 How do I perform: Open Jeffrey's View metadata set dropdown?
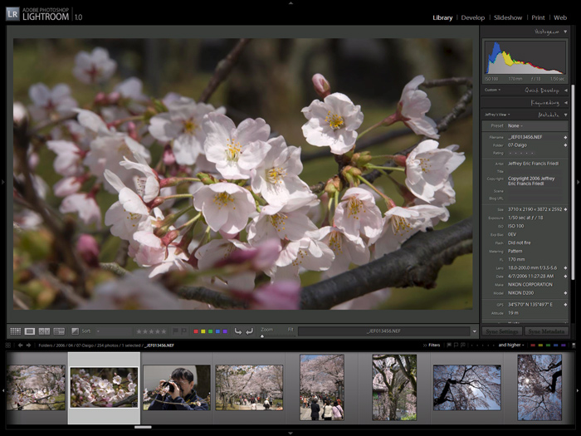497,115
